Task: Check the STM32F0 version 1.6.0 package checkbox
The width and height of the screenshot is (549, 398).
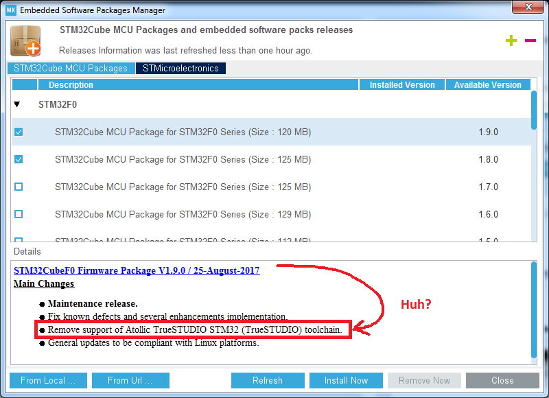Action: [19, 214]
